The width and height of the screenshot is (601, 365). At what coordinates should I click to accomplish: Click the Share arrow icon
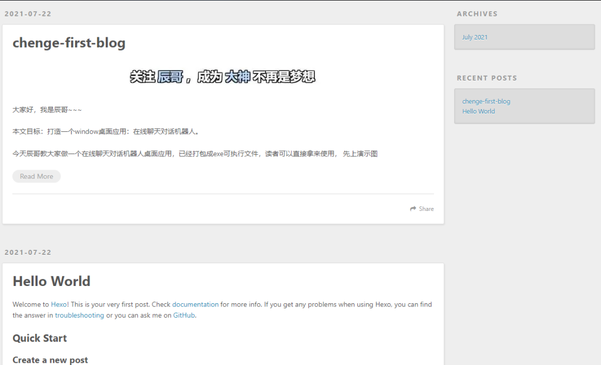[413, 209]
